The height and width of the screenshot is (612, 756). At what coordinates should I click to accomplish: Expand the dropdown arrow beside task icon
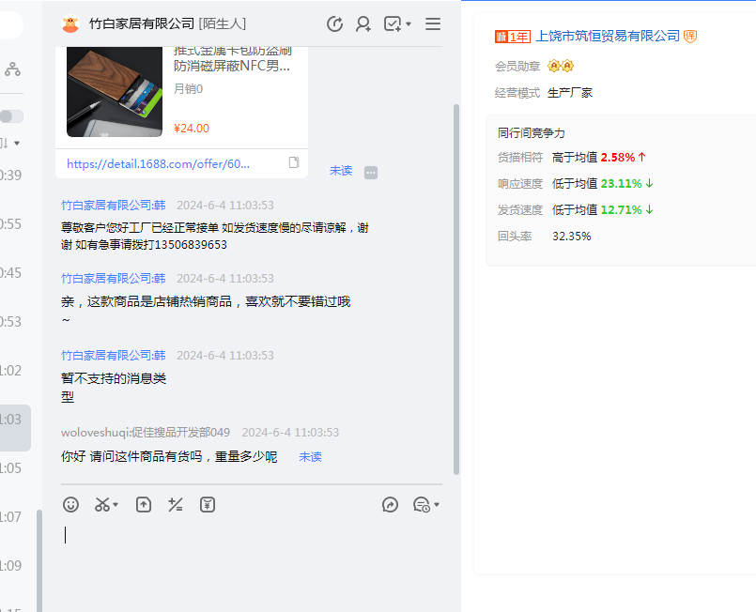tap(409, 23)
